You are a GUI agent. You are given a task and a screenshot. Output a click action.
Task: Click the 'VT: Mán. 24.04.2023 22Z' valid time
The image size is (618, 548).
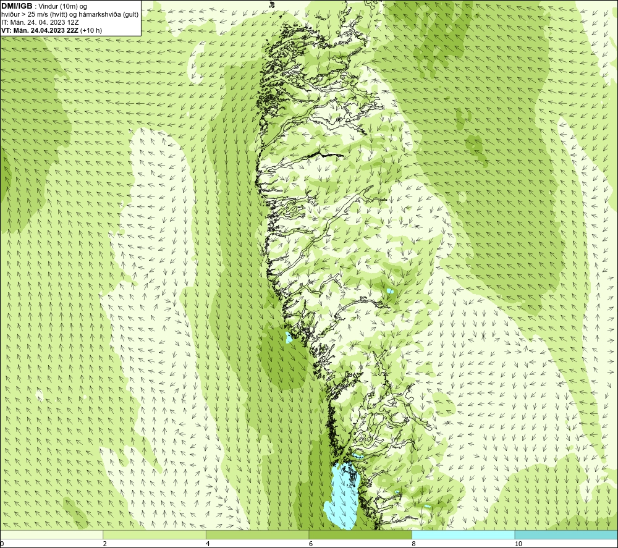(40, 30)
